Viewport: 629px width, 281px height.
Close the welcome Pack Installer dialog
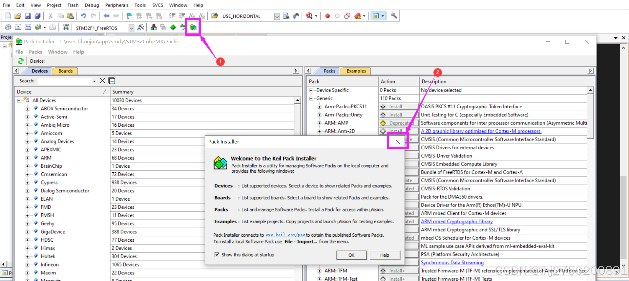pos(397,142)
